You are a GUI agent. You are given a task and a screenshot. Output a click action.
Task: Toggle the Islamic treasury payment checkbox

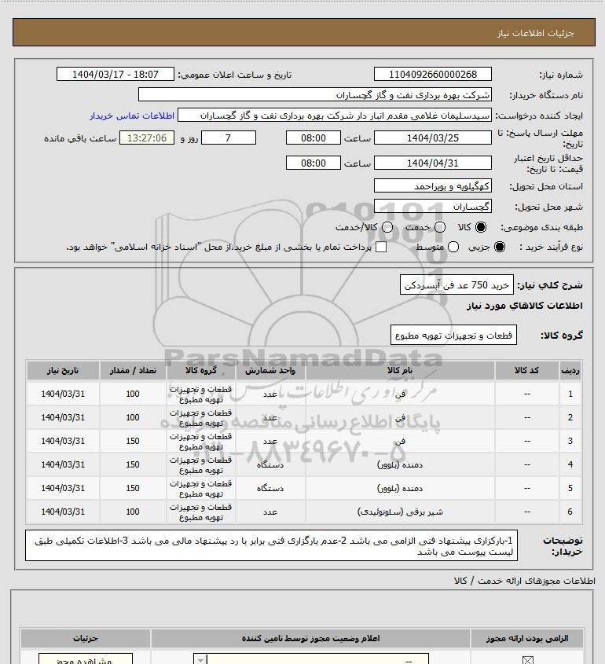coord(381,247)
